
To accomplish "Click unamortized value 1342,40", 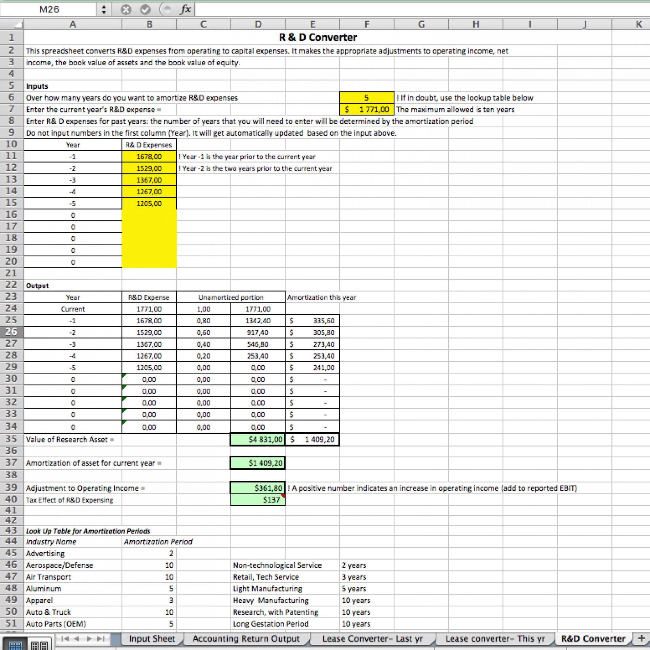I will pos(258,321).
